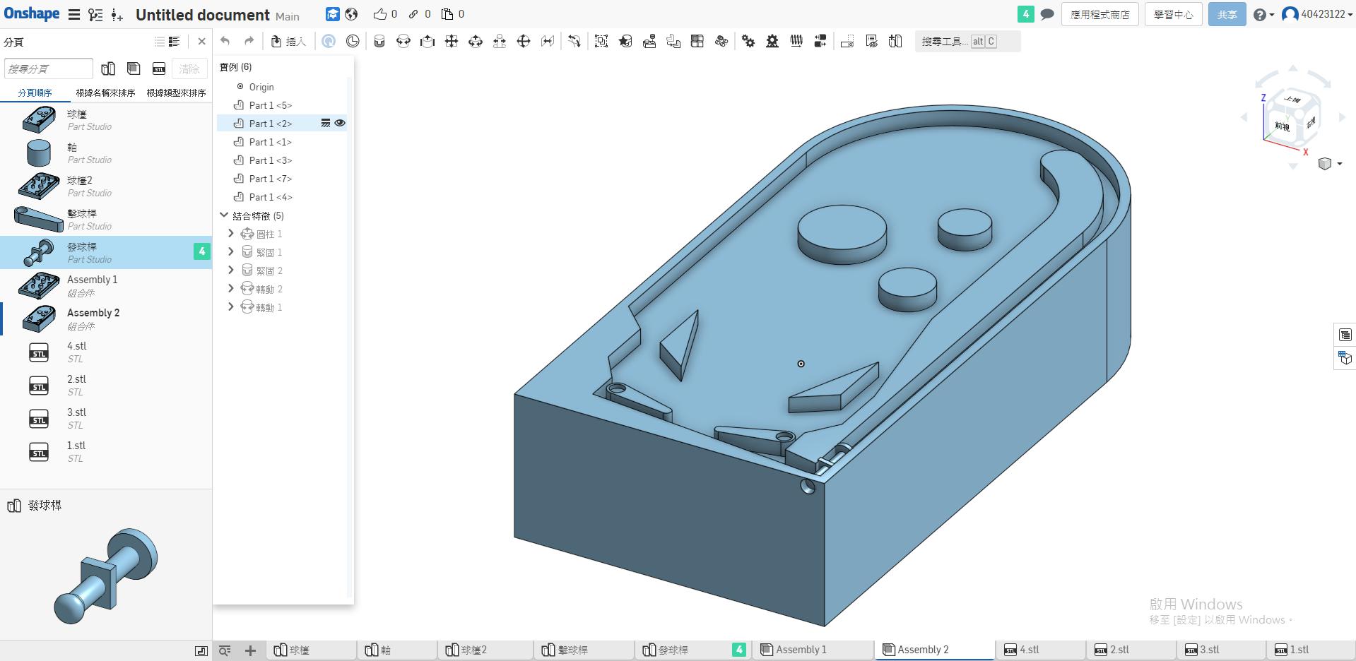
Task: Click the Insert parts toolbar button
Action: (x=288, y=42)
